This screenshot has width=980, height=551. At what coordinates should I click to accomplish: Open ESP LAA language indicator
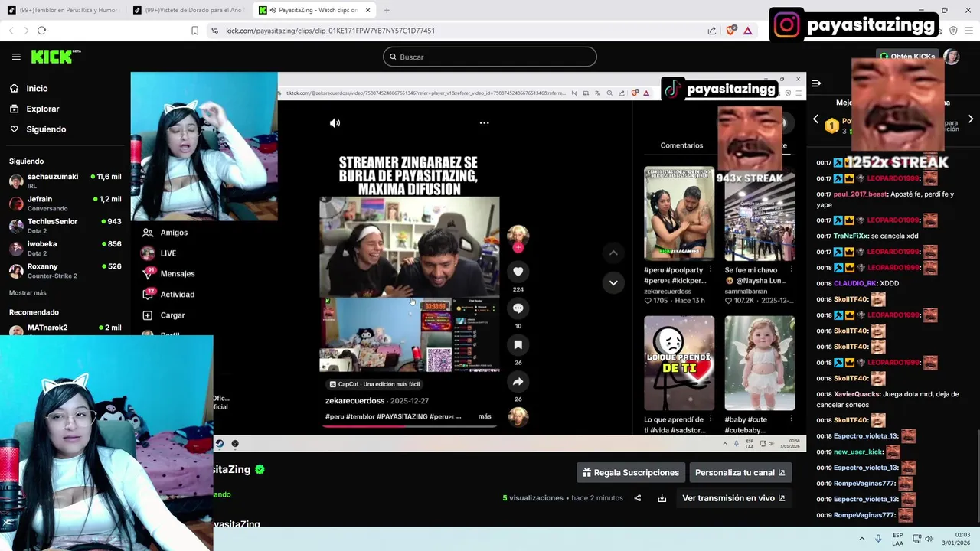897,539
